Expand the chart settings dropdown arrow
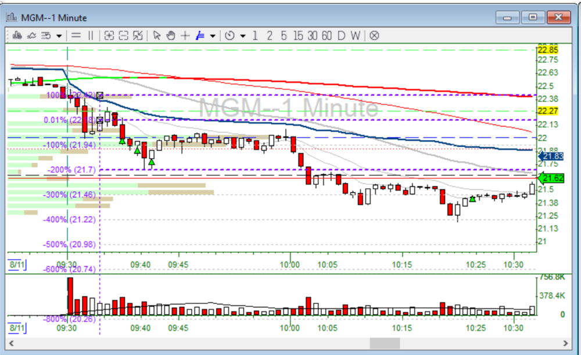This screenshot has width=581, height=355. (x=59, y=36)
